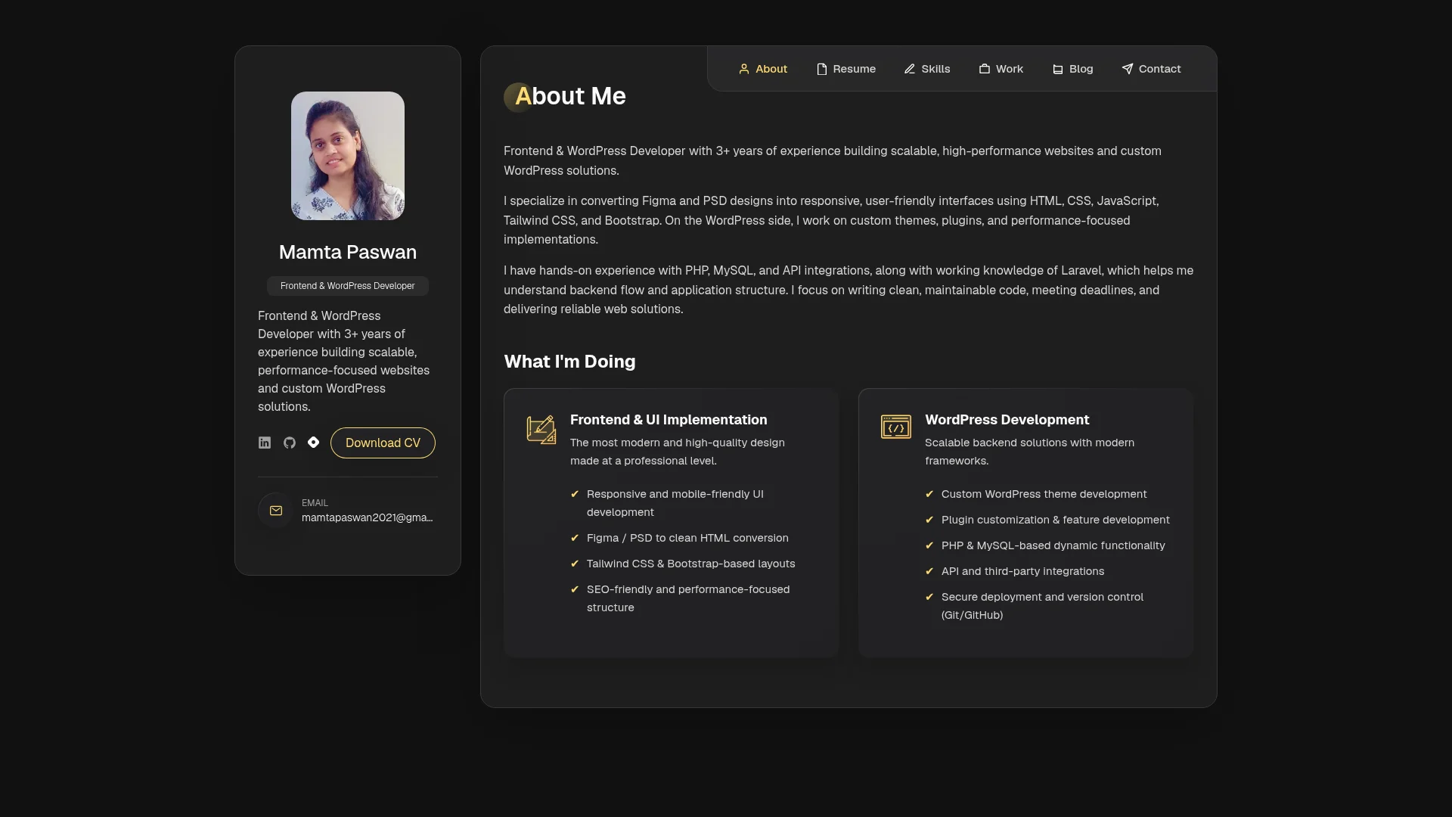Click the checkmark beside Tailwind CSS & Bootstrap-based layouts
The image size is (1452, 817).
pyautogui.click(x=575, y=564)
